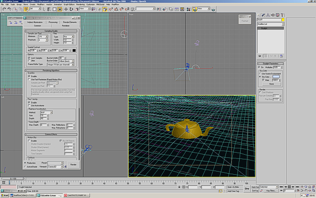Click the None map button in Sky Color
Viewport: 316px width, 198px height.
tap(271, 84)
